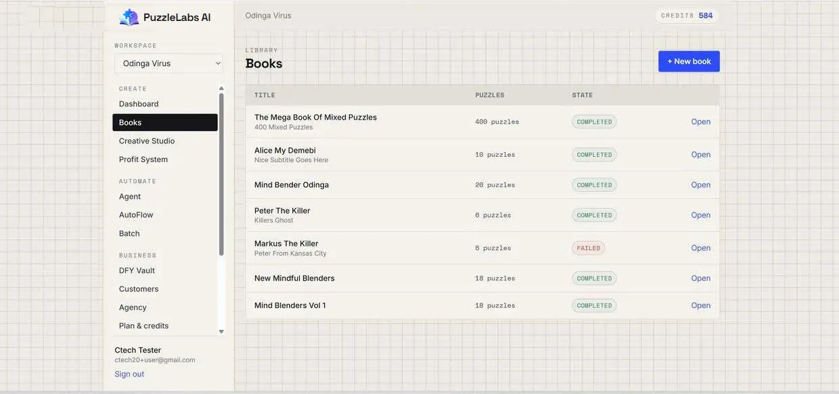Click the ctech20+user@gmail.com email text
Screen dimensions: 839x394
(x=155, y=360)
